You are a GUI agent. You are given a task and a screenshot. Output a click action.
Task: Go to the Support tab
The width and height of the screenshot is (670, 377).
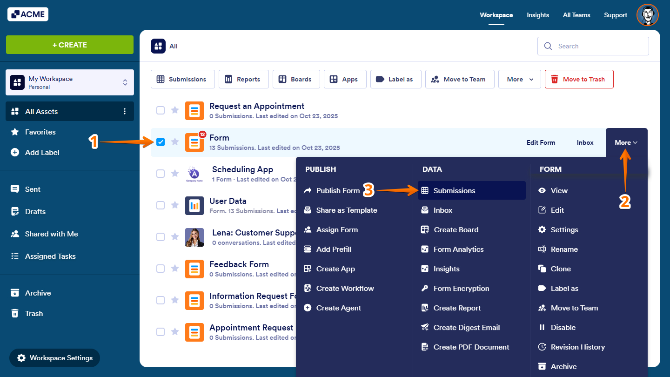tap(616, 15)
